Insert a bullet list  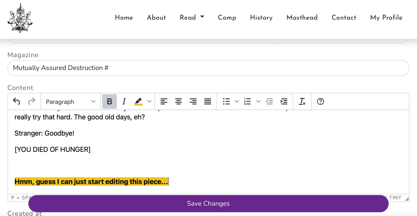point(226,101)
